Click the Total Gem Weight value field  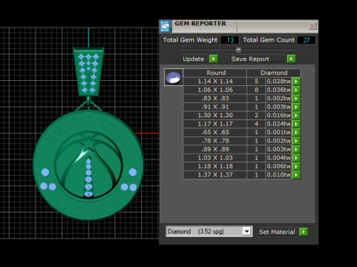click(229, 40)
